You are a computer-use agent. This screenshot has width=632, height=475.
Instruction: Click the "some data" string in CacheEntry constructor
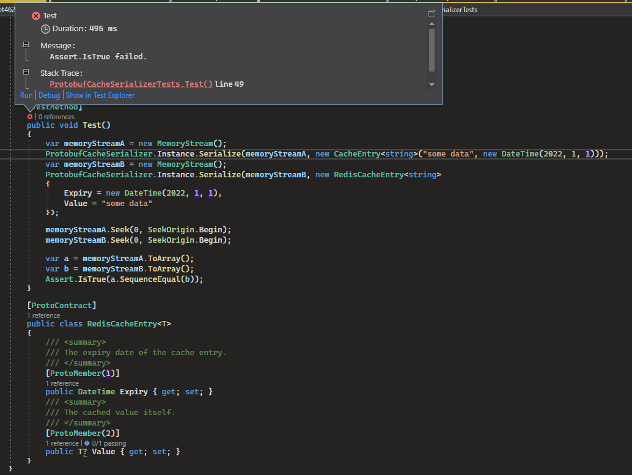click(x=448, y=154)
